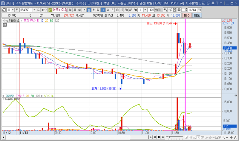Viewport: 239px width, 141px height.
Task: Open the minute interval dropdown arrow
Action: (x=145, y=10)
